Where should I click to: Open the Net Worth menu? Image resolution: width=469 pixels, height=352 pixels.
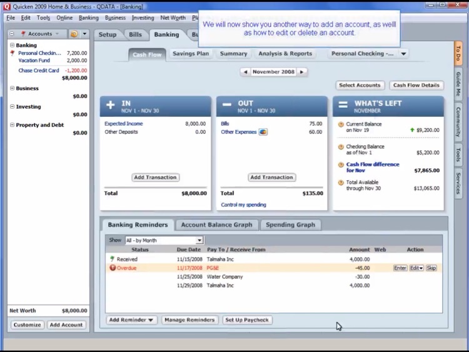coord(173,18)
